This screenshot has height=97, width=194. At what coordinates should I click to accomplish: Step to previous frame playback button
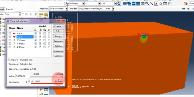coord(188,9)
